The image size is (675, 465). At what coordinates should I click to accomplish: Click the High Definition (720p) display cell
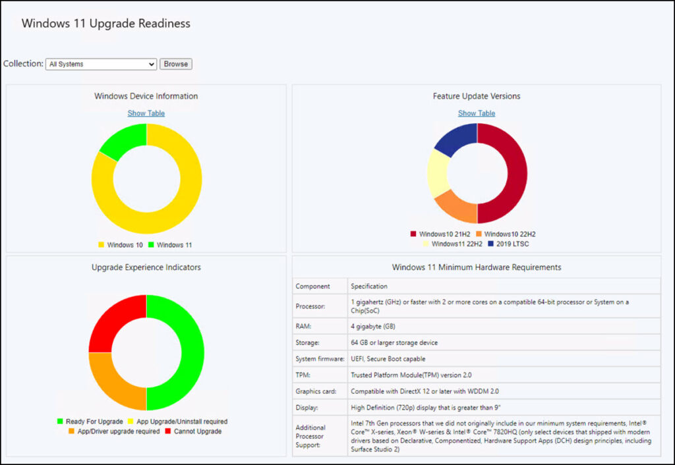pyautogui.click(x=504, y=407)
